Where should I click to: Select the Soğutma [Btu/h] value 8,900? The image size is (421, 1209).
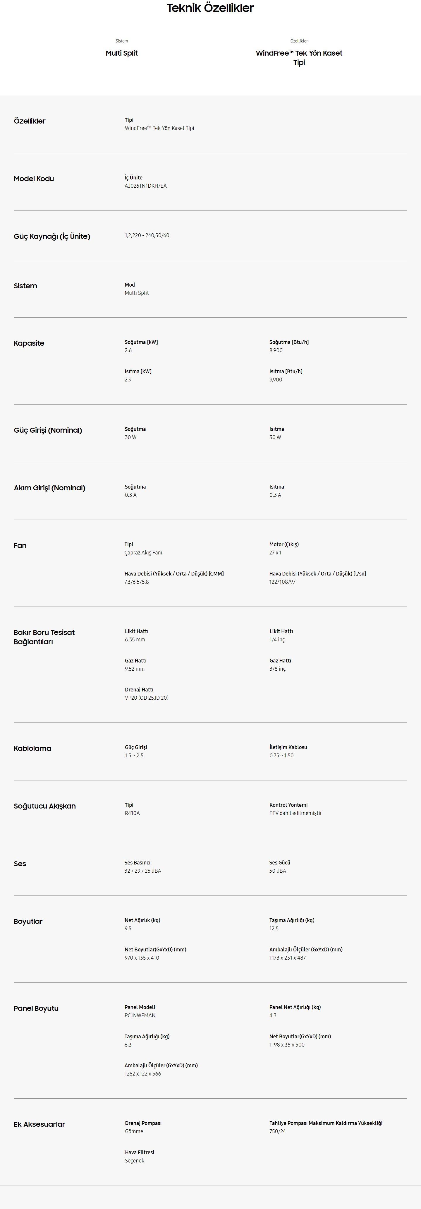(276, 351)
